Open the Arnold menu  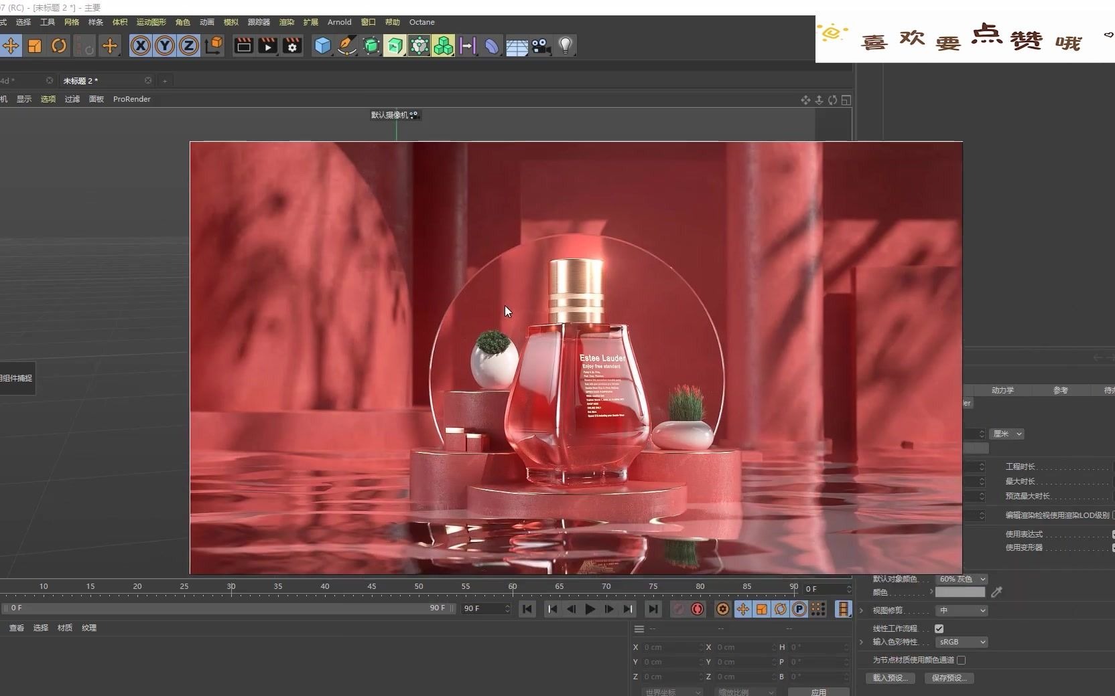point(340,22)
